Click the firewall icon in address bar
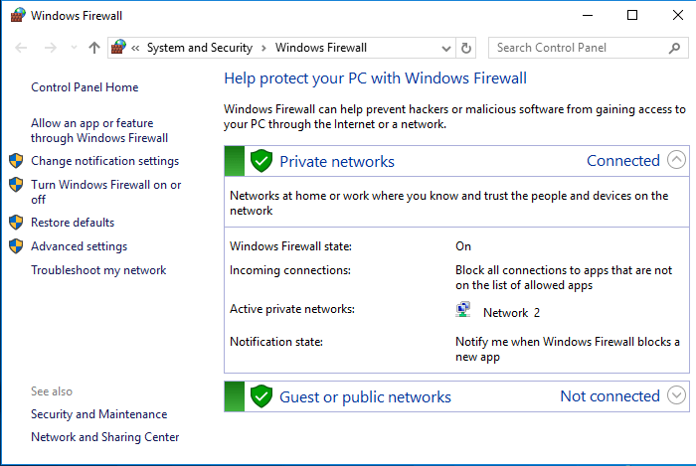Viewport: 696px width, 466px height. point(118,47)
